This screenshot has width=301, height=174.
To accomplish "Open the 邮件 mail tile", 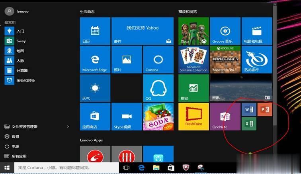I will point(143,31).
